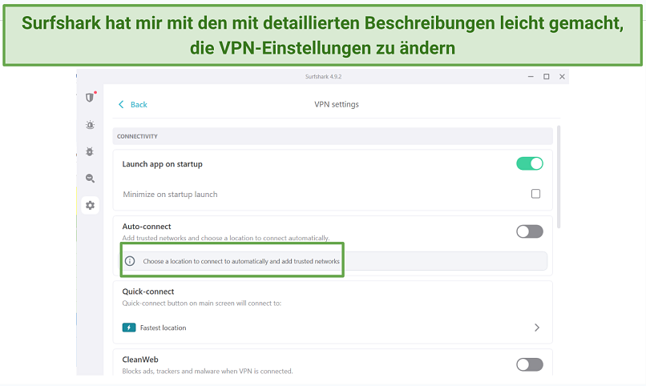This screenshot has height=386, width=646.
Task: Click the info icon in Auto-connect hint
Action: (130, 261)
